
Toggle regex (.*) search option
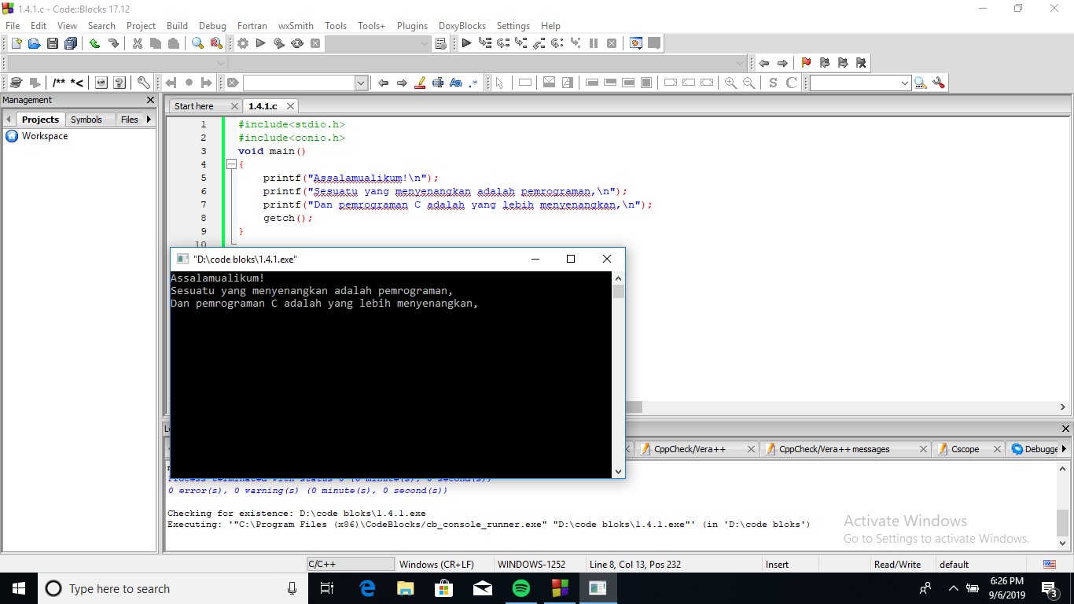point(473,83)
